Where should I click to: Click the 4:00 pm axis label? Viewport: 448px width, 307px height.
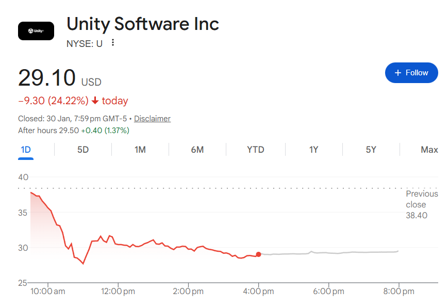[x=258, y=292]
